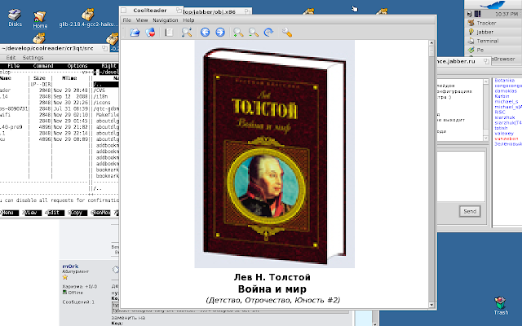This screenshot has height=326, width=522.
Task: Click the War and Peace book cover image
Action: click(x=275, y=154)
